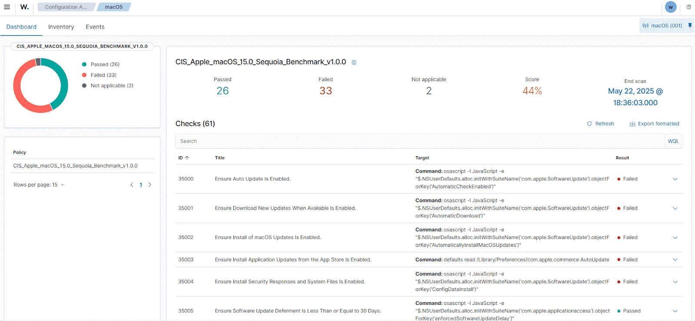Click the Refresh button
The height and width of the screenshot is (321, 695).
pyautogui.click(x=600, y=124)
